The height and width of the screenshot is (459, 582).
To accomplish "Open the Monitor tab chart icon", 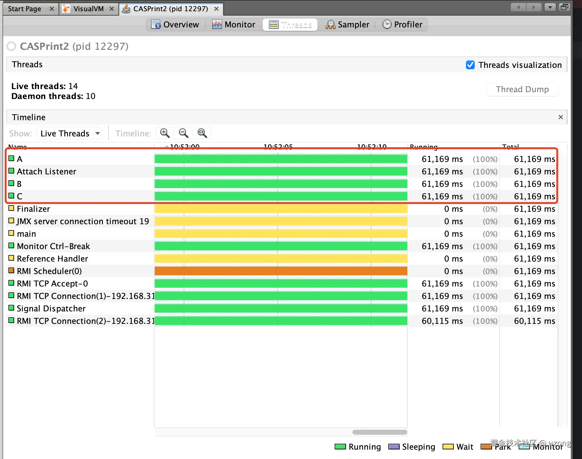I will coord(217,24).
